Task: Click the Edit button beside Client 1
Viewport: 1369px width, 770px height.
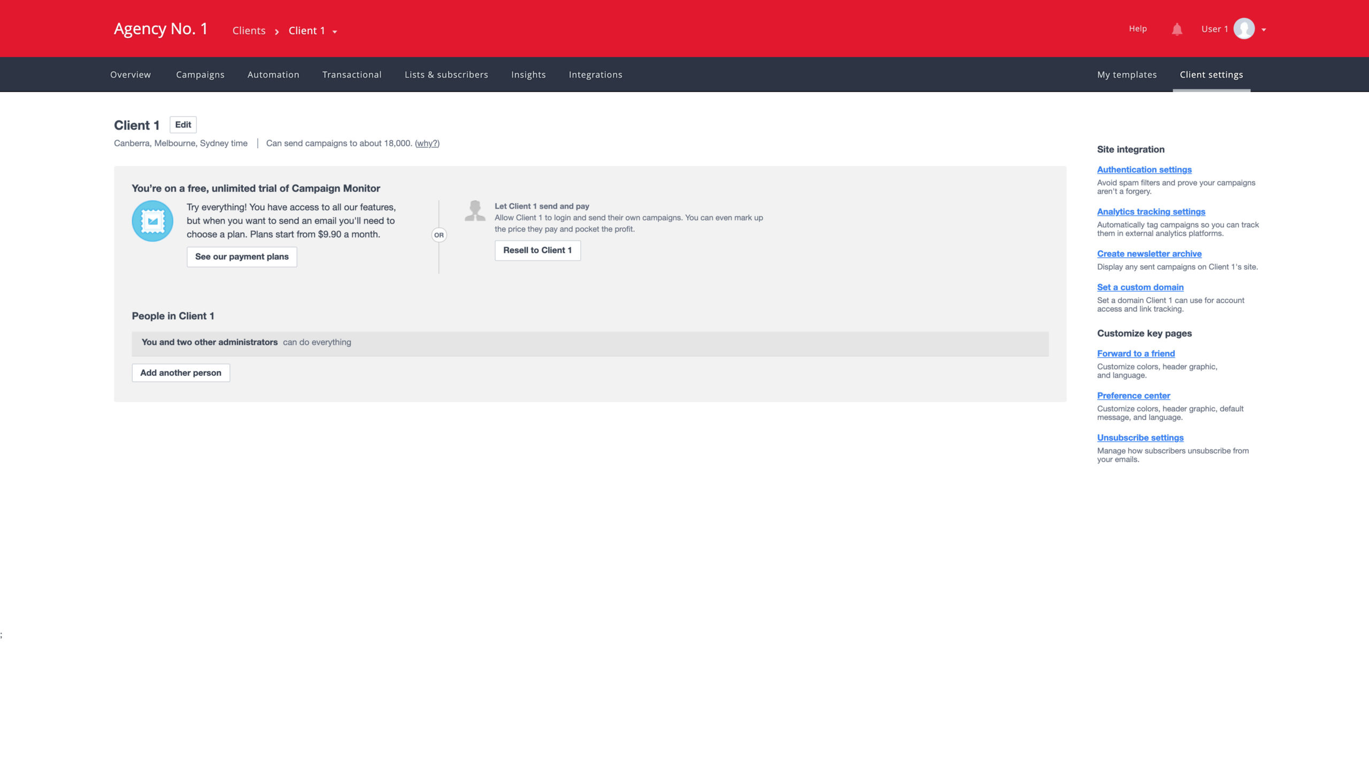Action: [183, 125]
